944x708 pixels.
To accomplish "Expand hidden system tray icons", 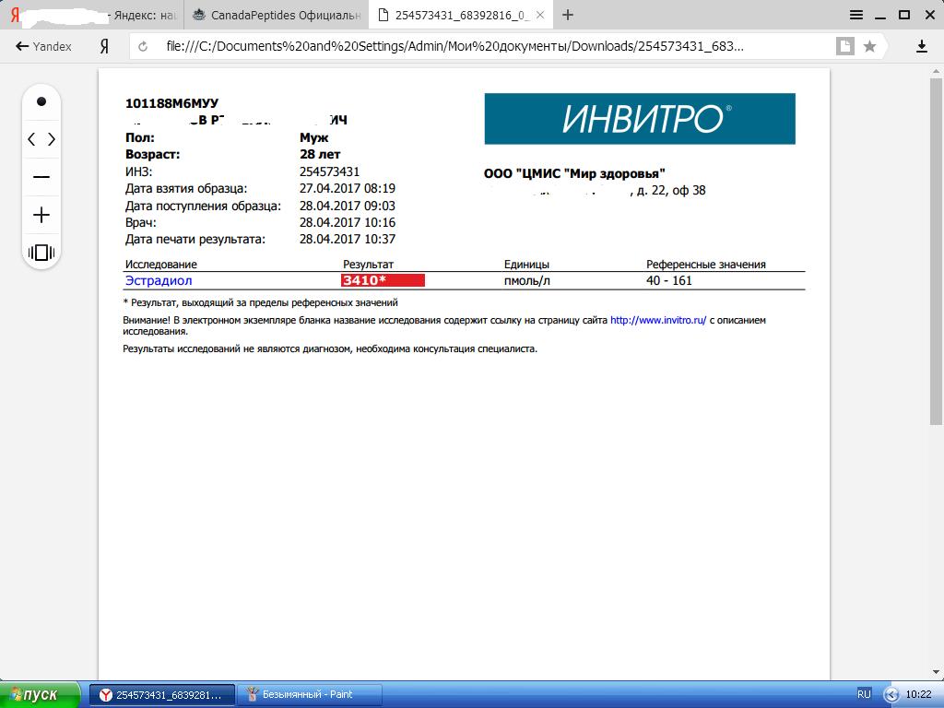I will [891, 694].
